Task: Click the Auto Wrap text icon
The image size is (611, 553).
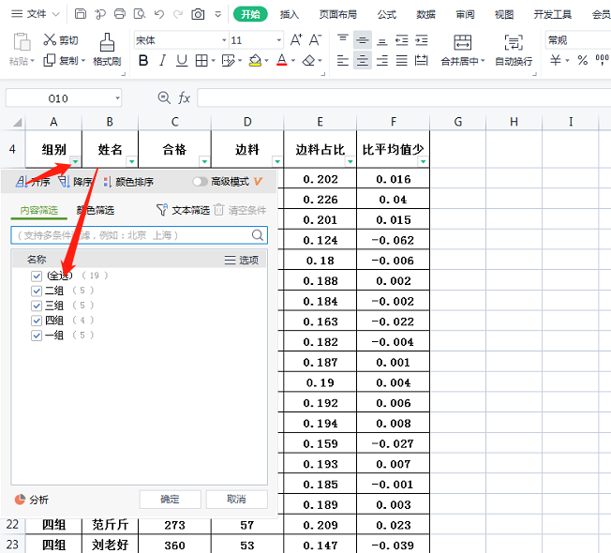Action: (x=514, y=42)
